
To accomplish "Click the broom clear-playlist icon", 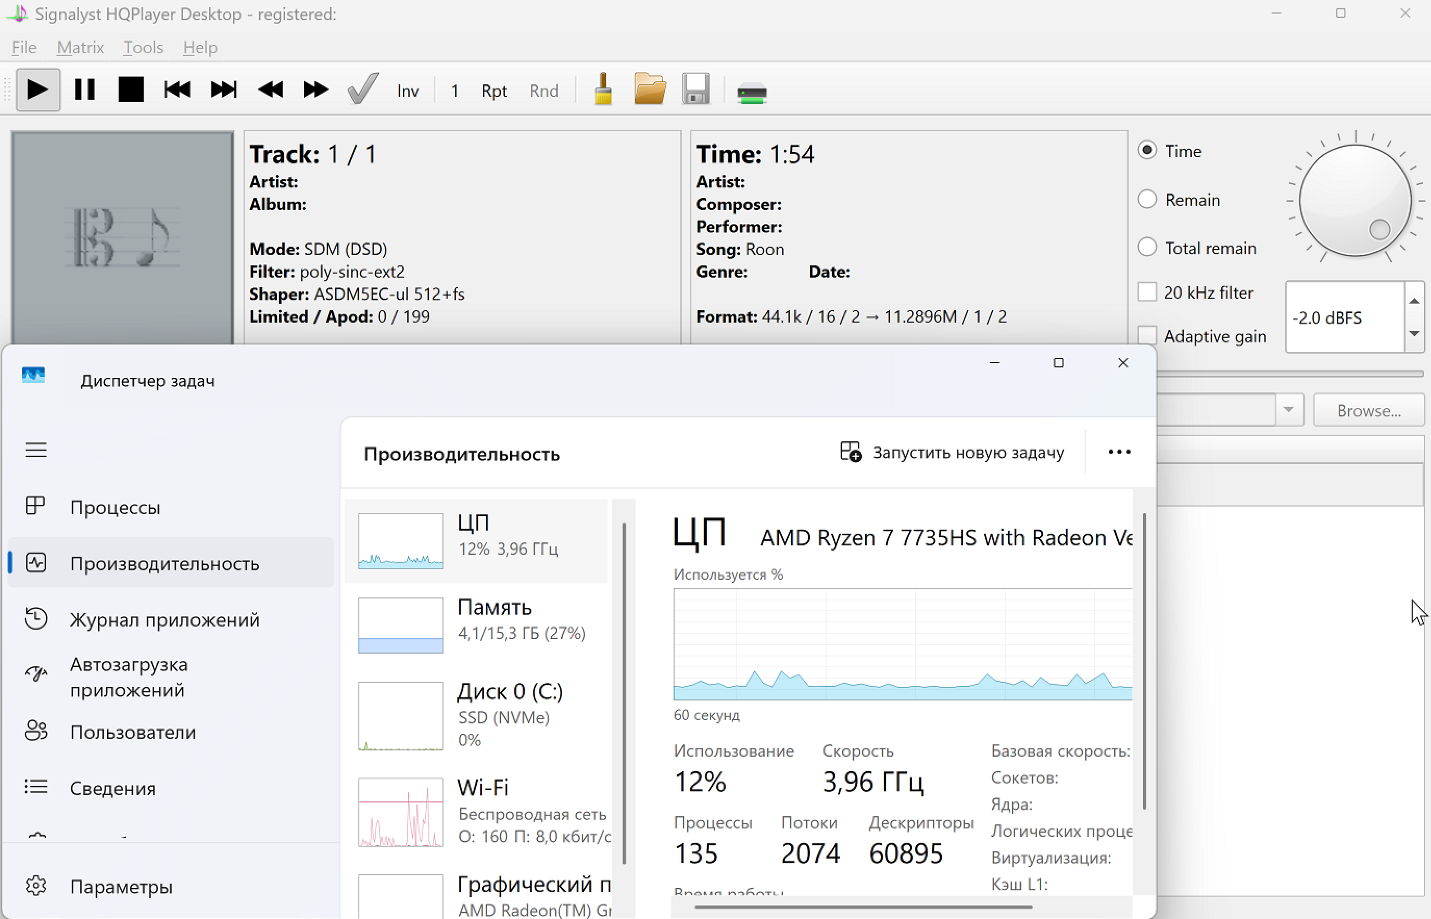I will (603, 90).
